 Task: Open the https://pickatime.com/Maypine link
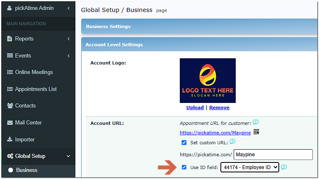pos(215,133)
